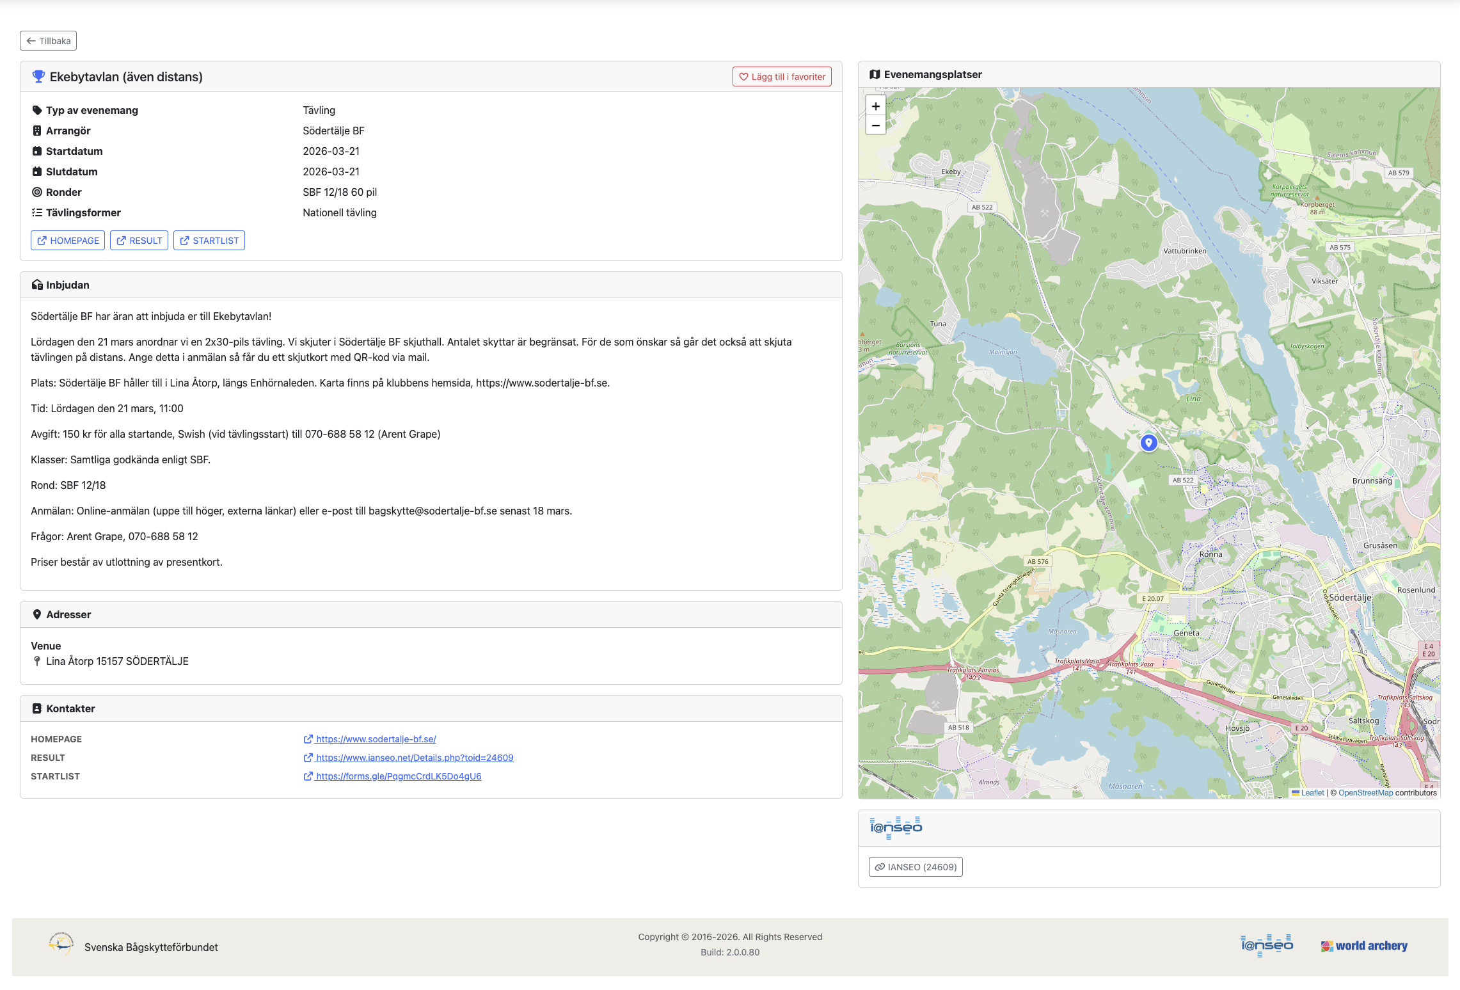Open the HOMEPAGE button link
This screenshot has height=990, width=1460.
click(x=68, y=241)
